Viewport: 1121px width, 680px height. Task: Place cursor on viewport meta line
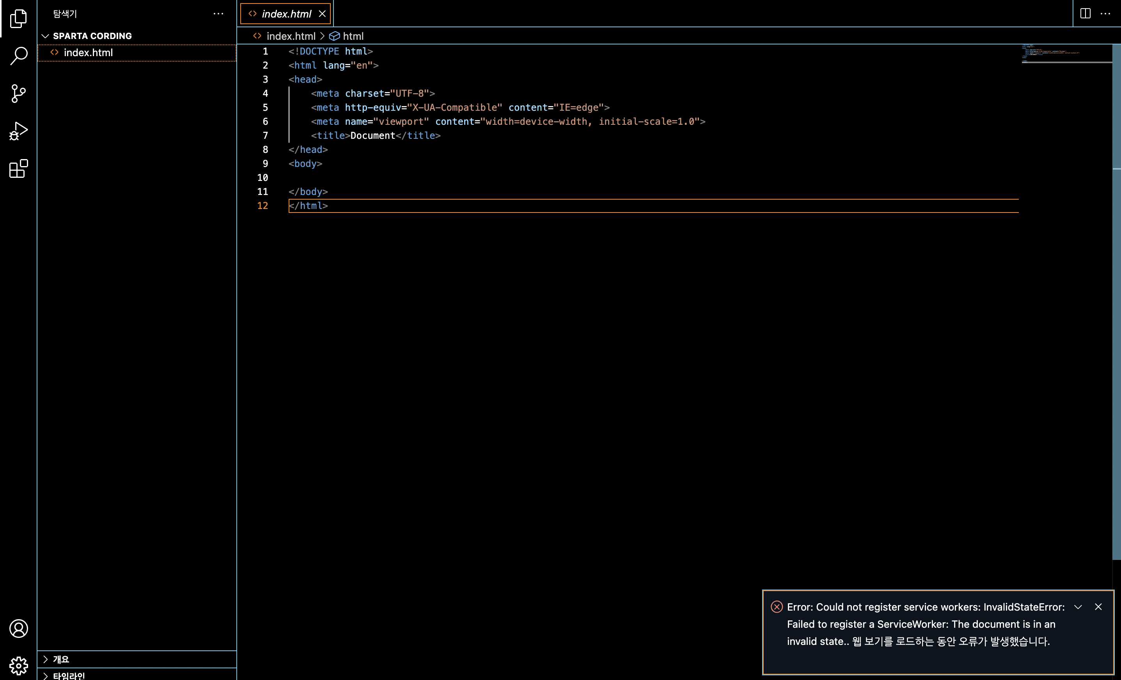508,122
